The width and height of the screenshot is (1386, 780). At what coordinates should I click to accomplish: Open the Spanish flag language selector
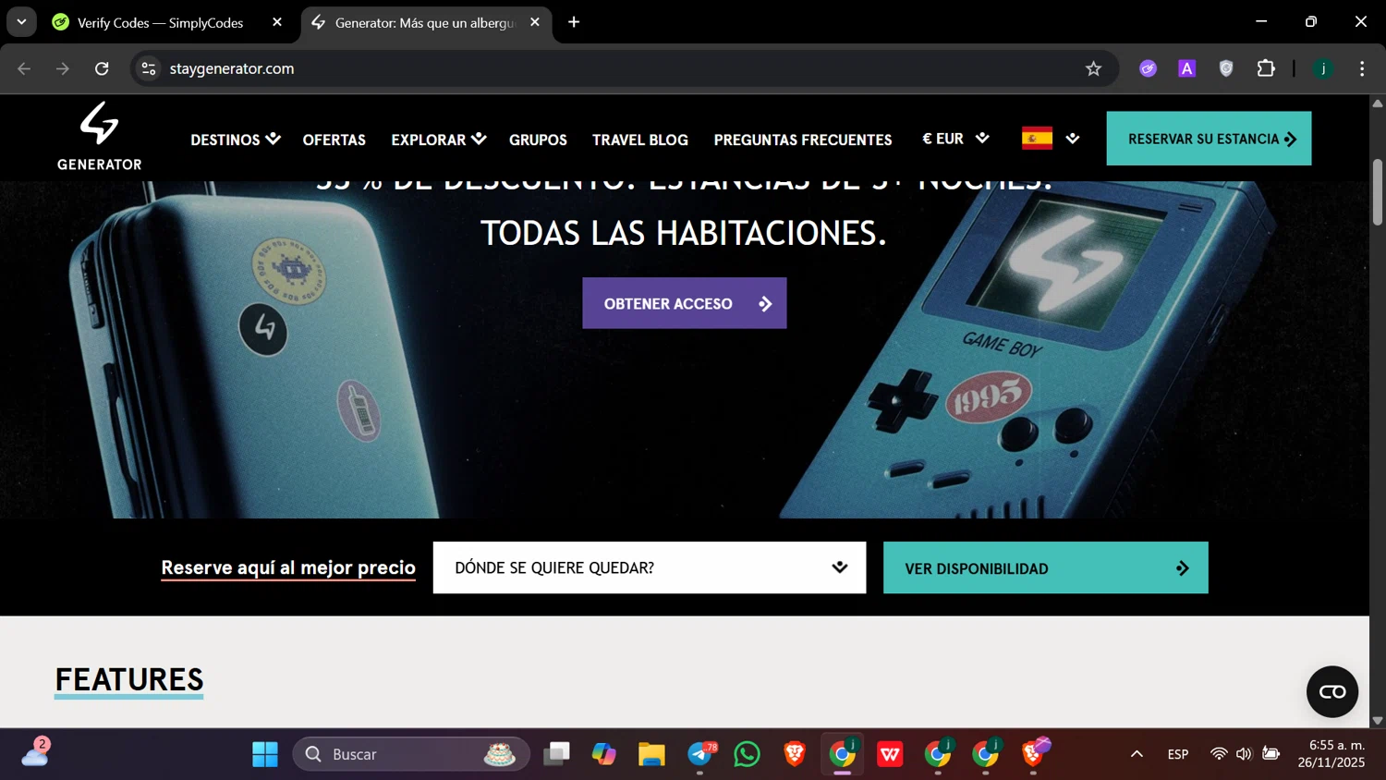click(1051, 139)
